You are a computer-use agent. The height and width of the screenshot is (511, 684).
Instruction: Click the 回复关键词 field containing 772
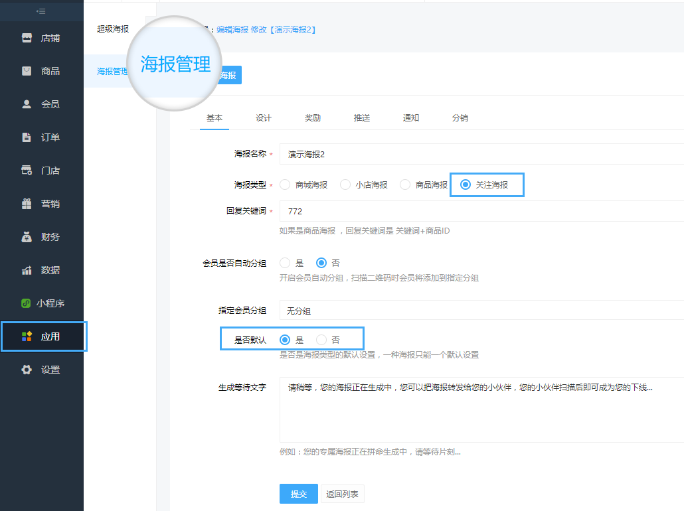(x=481, y=211)
